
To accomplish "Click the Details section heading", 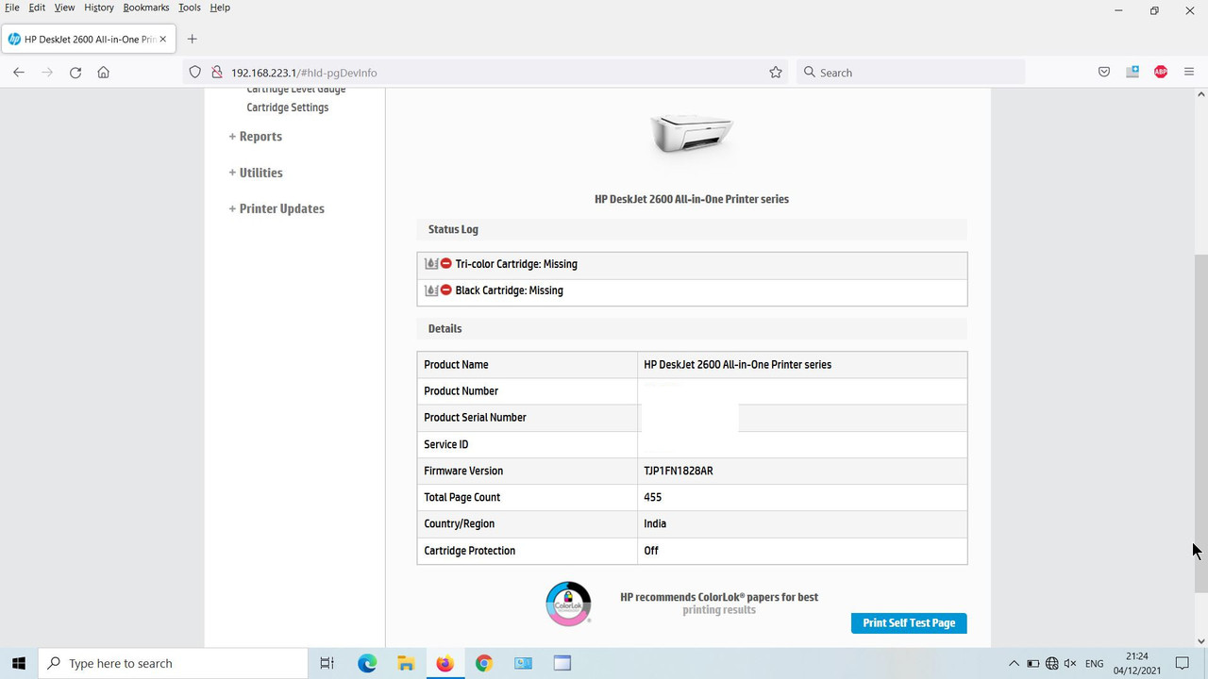I will click(x=445, y=329).
